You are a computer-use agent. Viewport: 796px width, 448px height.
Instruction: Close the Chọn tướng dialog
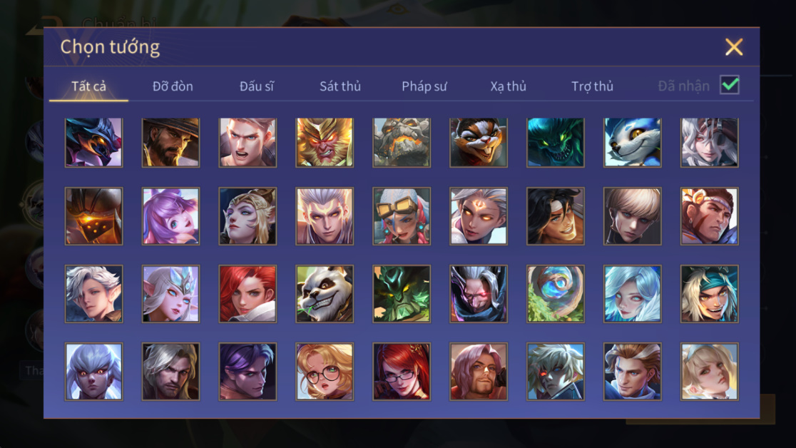pyautogui.click(x=733, y=47)
